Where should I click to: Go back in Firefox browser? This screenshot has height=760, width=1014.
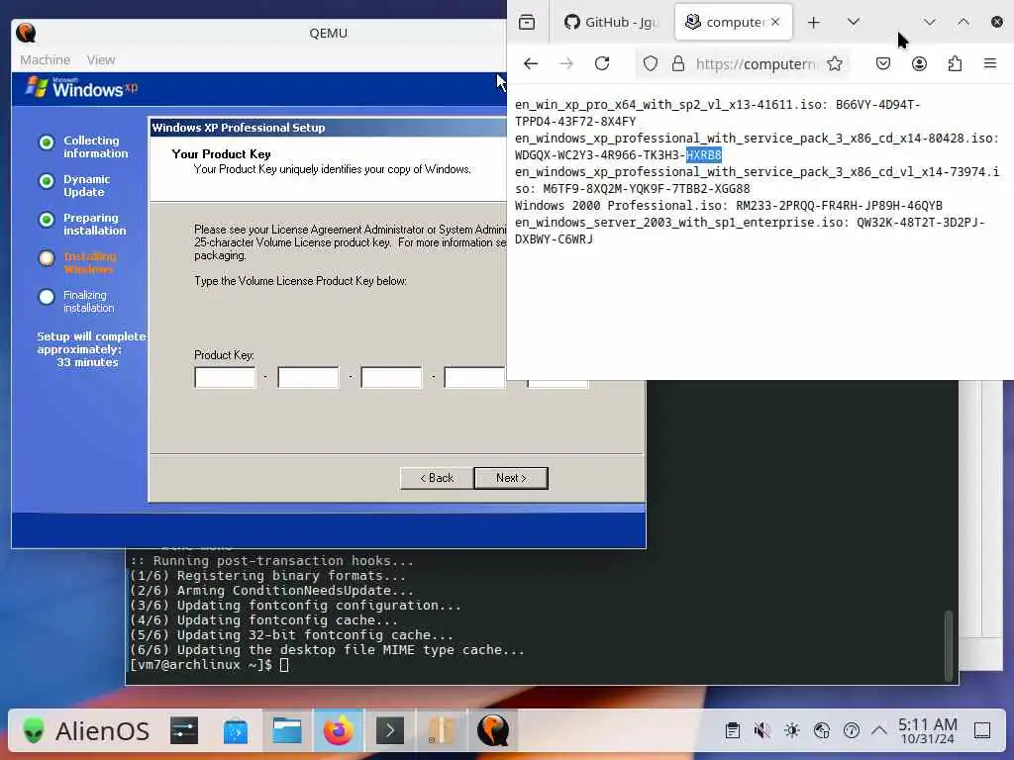(531, 63)
